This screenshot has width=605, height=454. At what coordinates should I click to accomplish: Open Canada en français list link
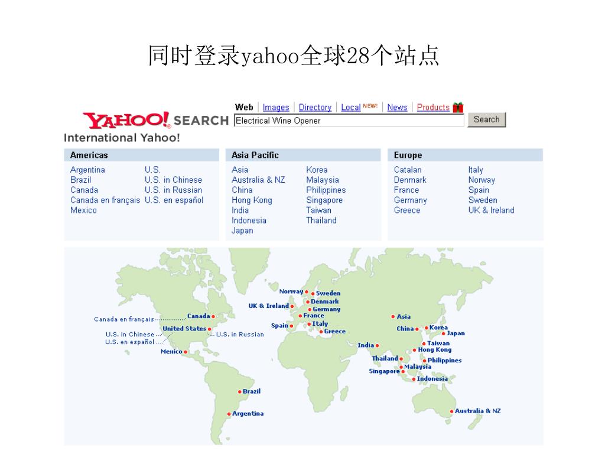[105, 200]
